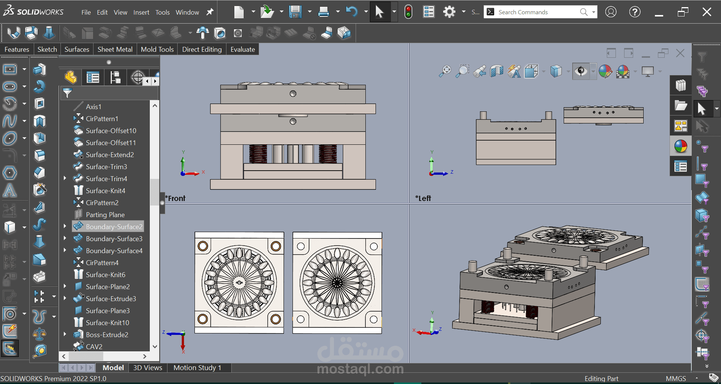Viewport: 721px width, 384px height.
Task: Open the Hole Wizard tool
Action: tap(39, 190)
